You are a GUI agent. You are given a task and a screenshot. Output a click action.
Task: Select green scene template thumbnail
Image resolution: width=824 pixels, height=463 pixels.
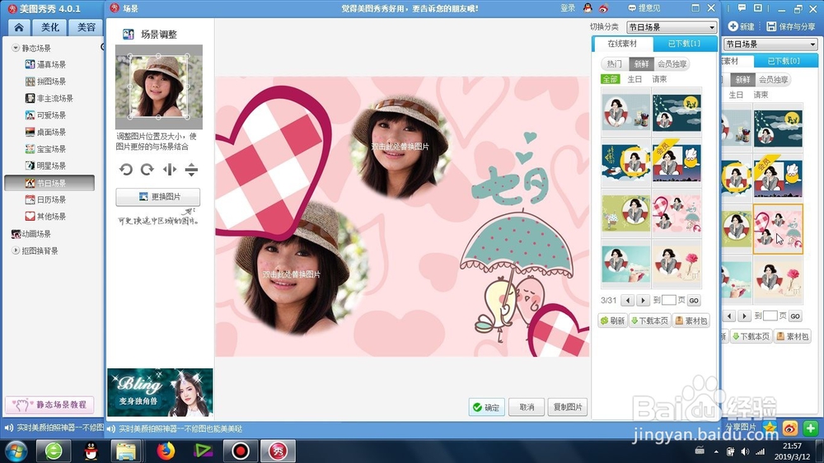626,213
